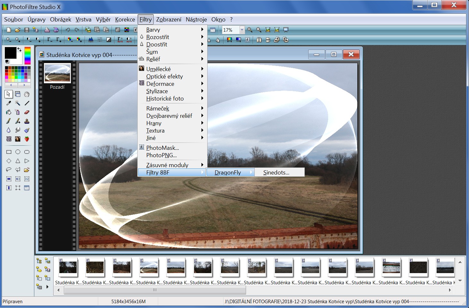469x308 pixels.
Task: Choose the triangle selection shape
Action: point(18,161)
